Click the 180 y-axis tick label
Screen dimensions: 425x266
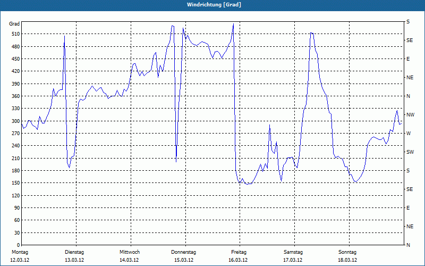tap(15, 171)
